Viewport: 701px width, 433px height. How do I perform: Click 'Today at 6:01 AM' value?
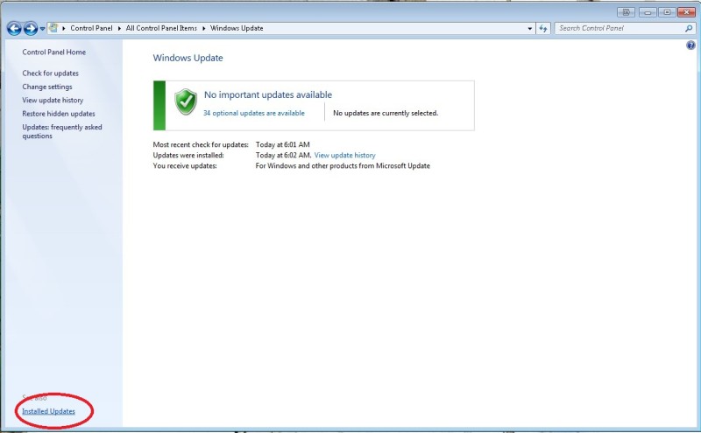pyautogui.click(x=282, y=144)
